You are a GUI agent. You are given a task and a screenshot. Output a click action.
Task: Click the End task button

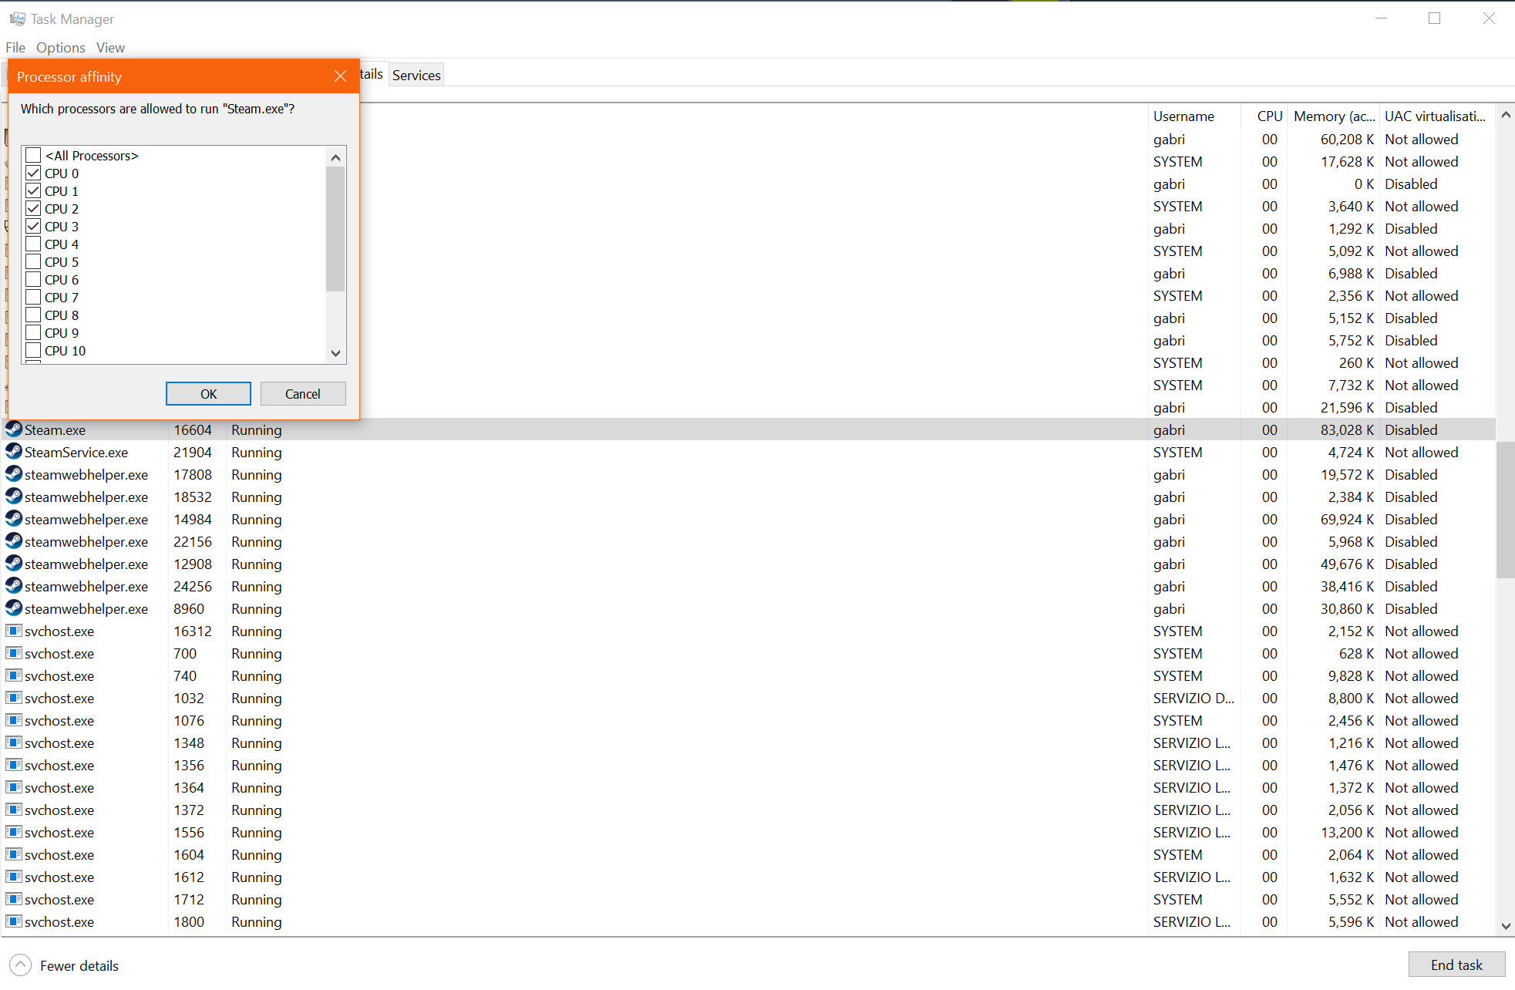[x=1456, y=965]
